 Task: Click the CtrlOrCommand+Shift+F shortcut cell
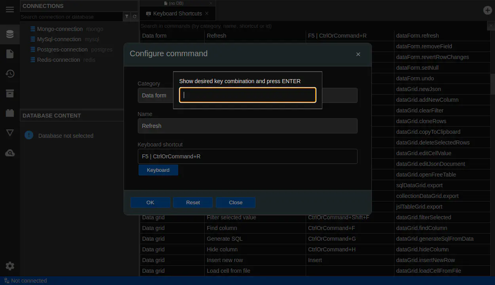click(350, 217)
